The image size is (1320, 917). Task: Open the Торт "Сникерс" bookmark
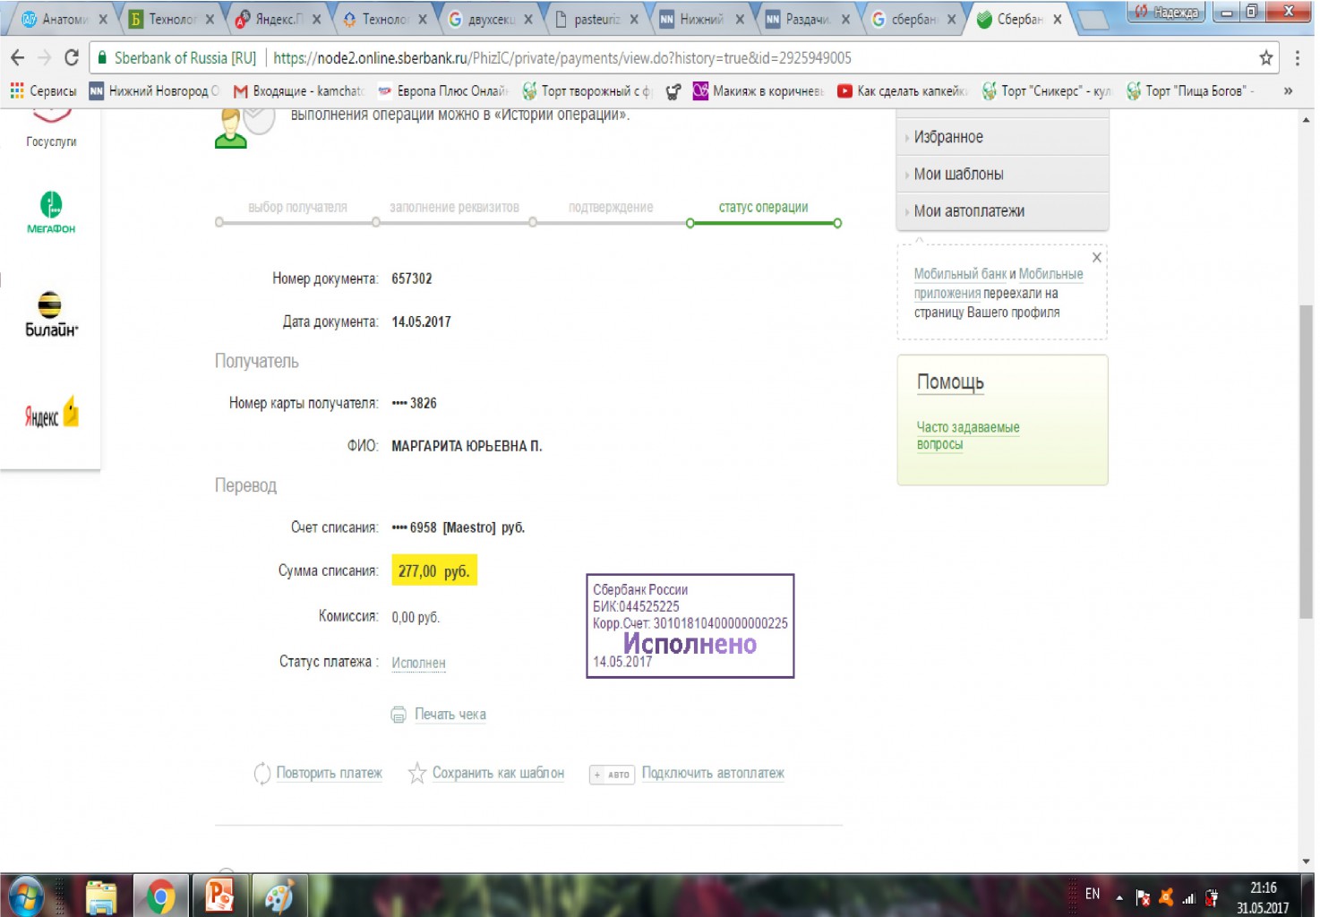pos(1047,90)
